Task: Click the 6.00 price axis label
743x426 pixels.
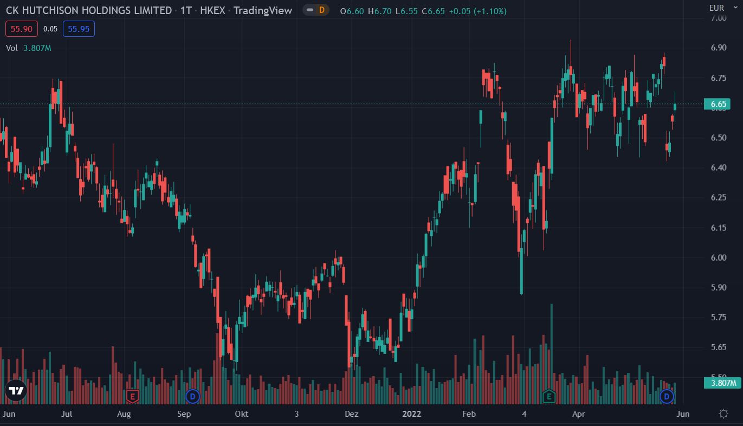Action: point(718,257)
